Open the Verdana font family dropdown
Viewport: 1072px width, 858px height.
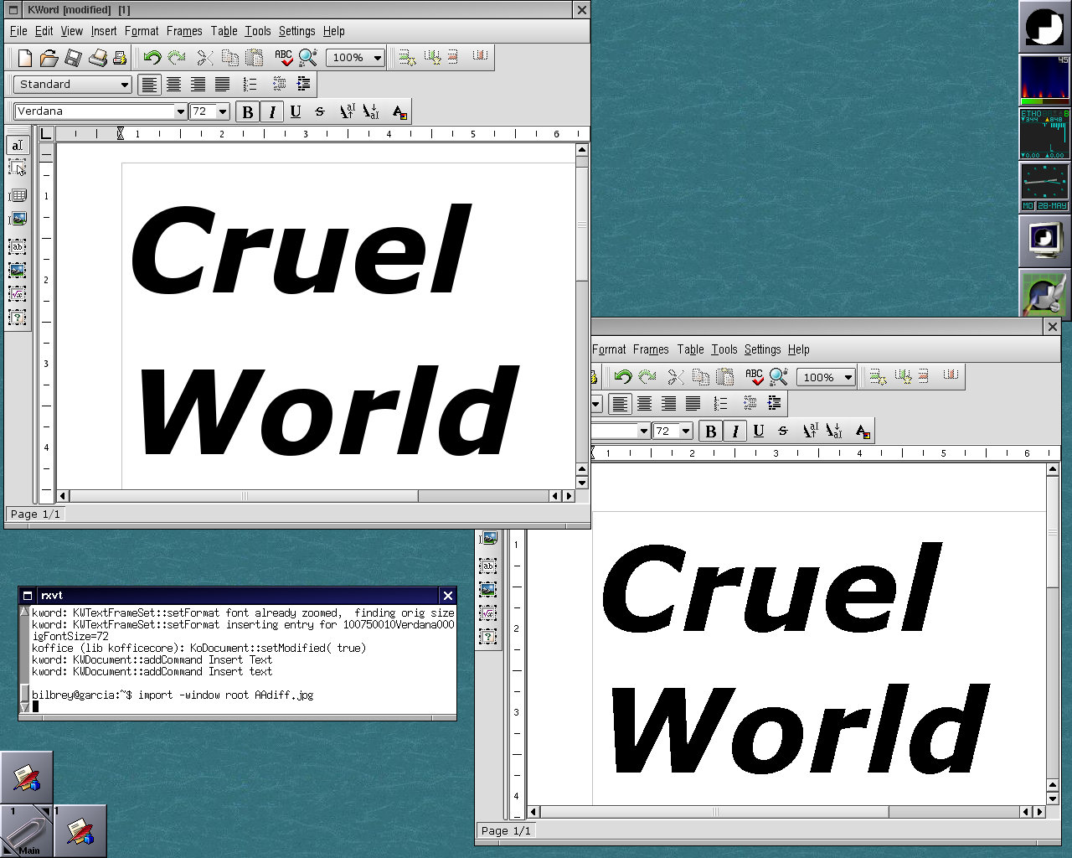point(180,111)
